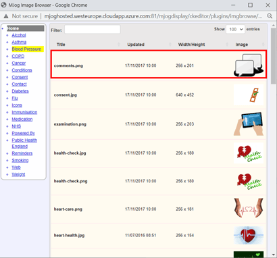Open the Diabetes image category

pos(20,91)
